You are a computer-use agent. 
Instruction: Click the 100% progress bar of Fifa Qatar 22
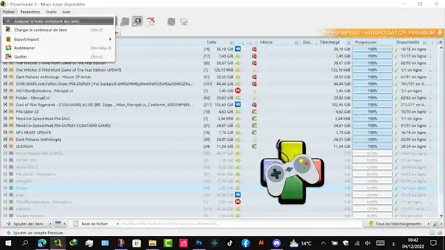tap(373, 111)
